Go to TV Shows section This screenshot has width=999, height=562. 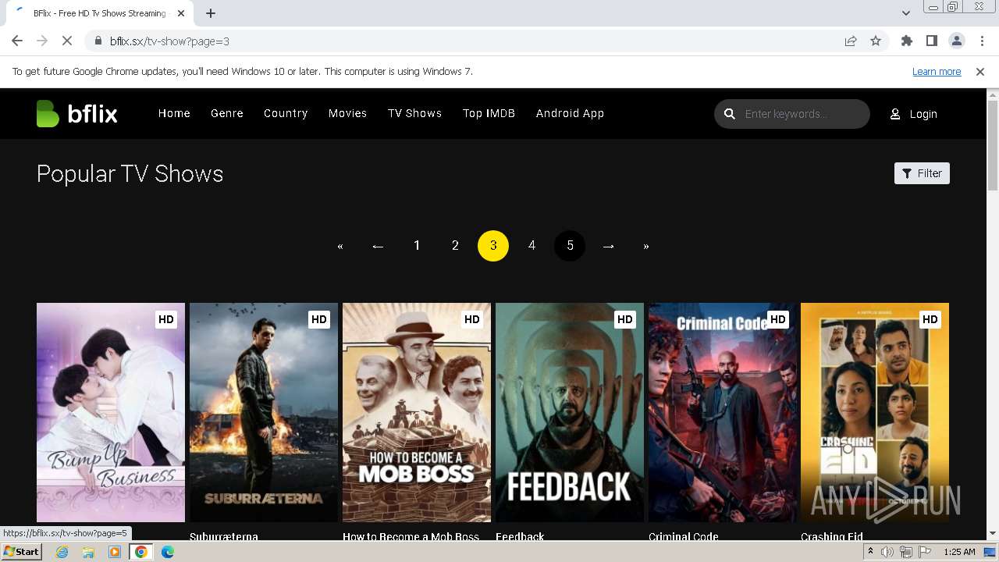click(x=415, y=113)
